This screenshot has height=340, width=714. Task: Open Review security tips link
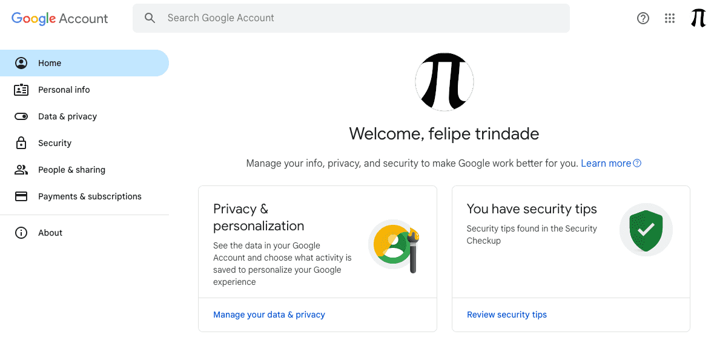pyautogui.click(x=507, y=315)
